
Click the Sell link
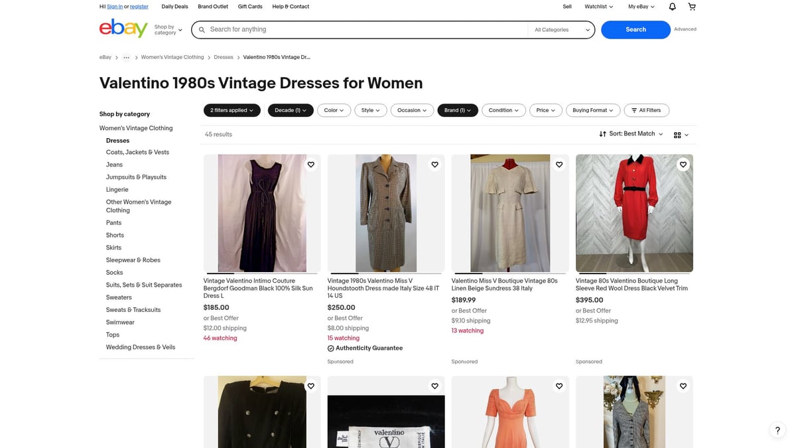(x=567, y=7)
